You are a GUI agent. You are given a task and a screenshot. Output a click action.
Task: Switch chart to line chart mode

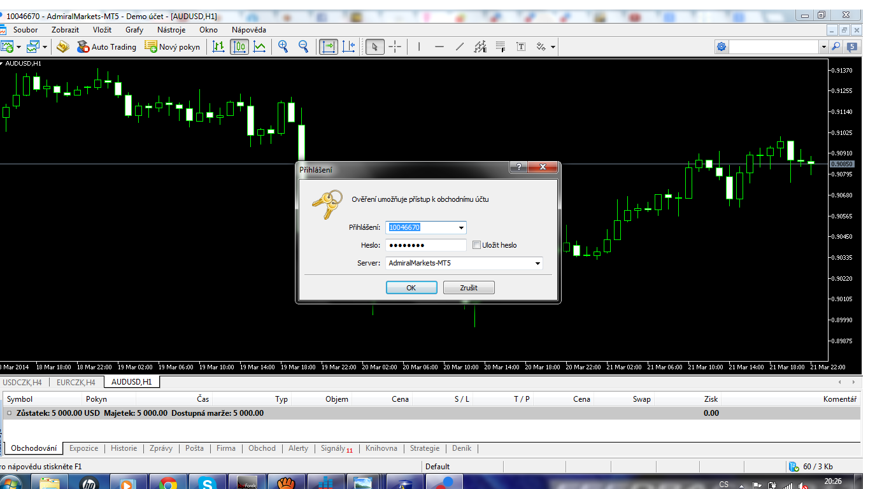coord(260,46)
